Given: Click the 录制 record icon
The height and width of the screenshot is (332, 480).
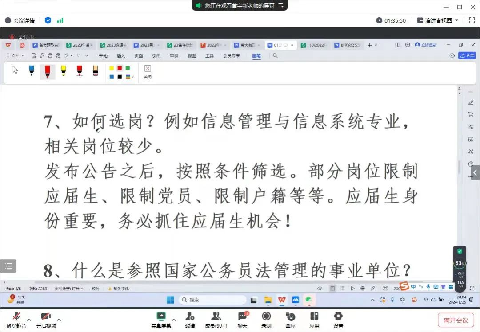Looking at the screenshot, I should [x=266, y=320].
